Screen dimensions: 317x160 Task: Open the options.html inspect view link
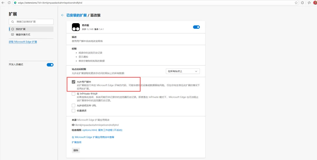click(x=90, y=130)
